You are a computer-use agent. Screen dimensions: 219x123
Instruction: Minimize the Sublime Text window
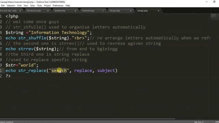point(207,2)
